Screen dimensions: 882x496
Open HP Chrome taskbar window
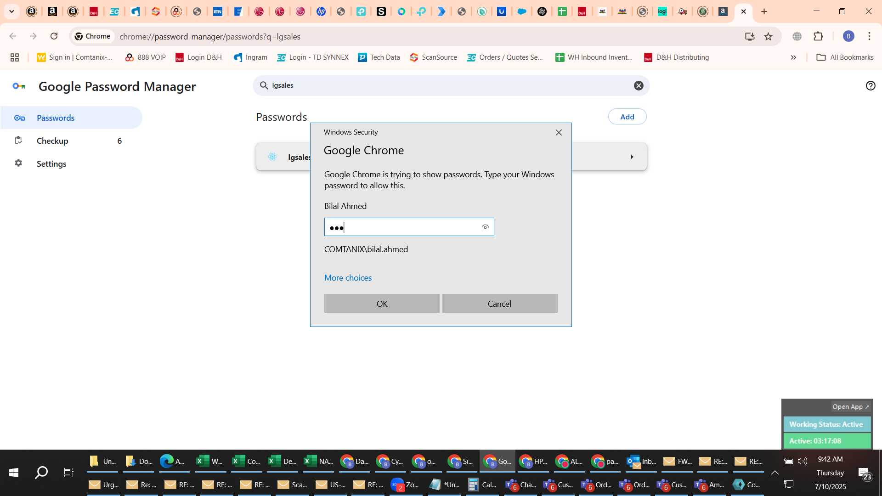pos(533,461)
